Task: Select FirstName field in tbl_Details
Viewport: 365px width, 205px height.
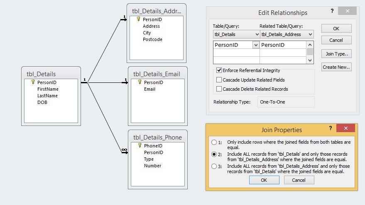Action: (x=48, y=89)
